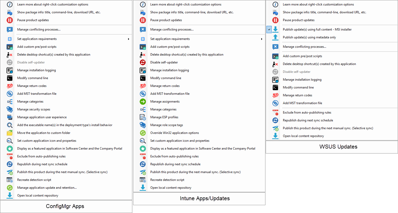Click Open local content repository in WSUS menu
398x213 pixels.
click(x=303, y=136)
